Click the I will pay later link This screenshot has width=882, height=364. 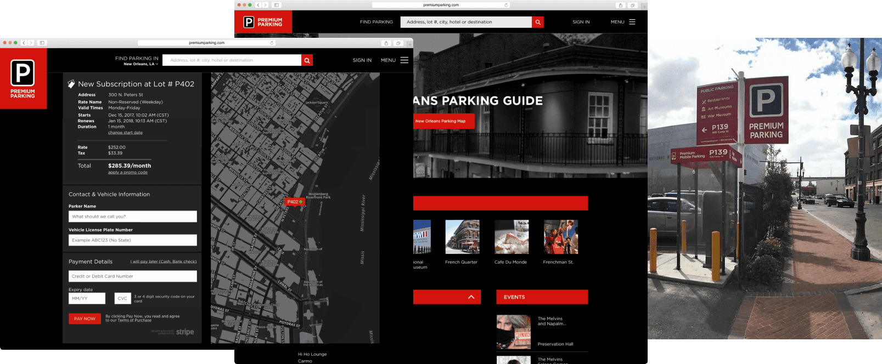pyautogui.click(x=163, y=261)
